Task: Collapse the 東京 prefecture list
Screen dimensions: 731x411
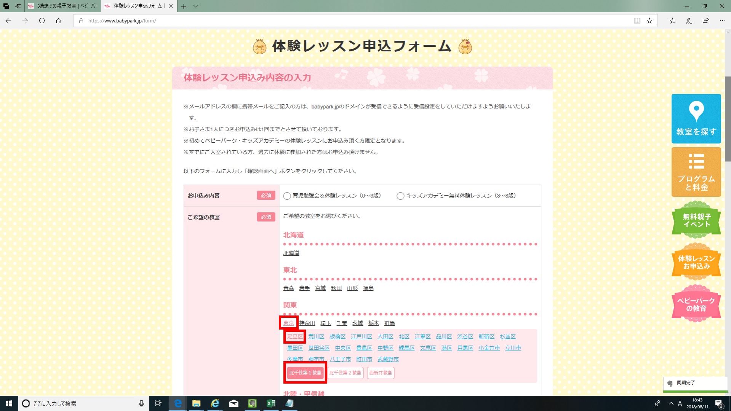Action: (x=288, y=323)
